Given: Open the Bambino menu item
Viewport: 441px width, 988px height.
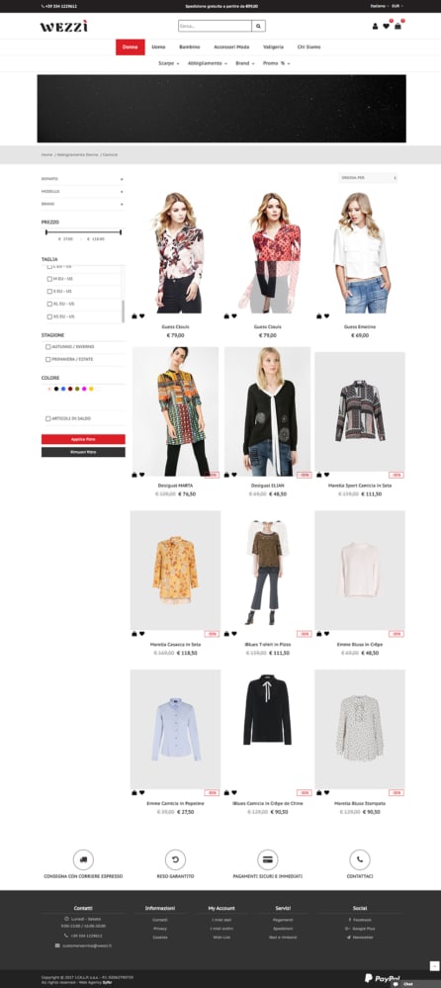Looking at the screenshot, I should [190, 46].
